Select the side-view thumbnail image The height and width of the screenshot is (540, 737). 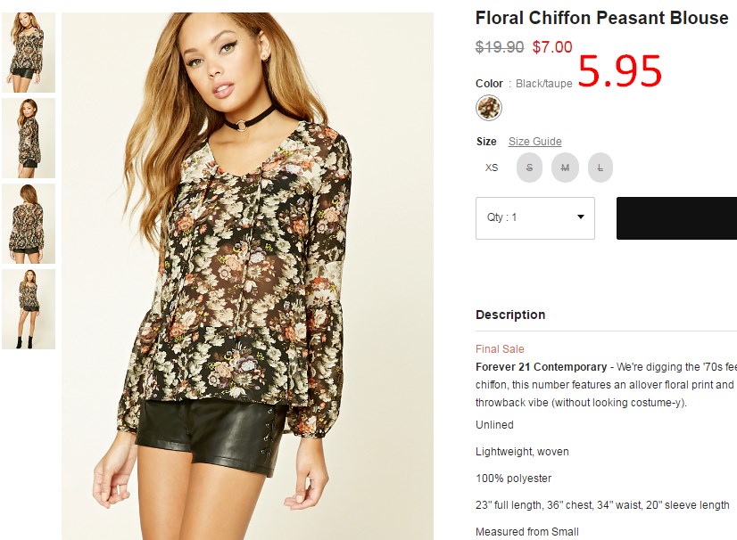(29, 138)
